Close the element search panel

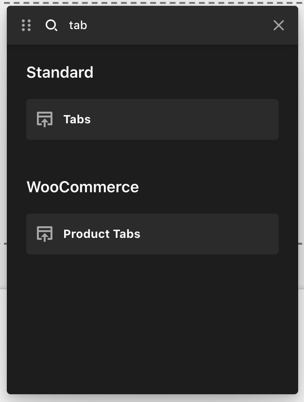[x=279, y=25]
